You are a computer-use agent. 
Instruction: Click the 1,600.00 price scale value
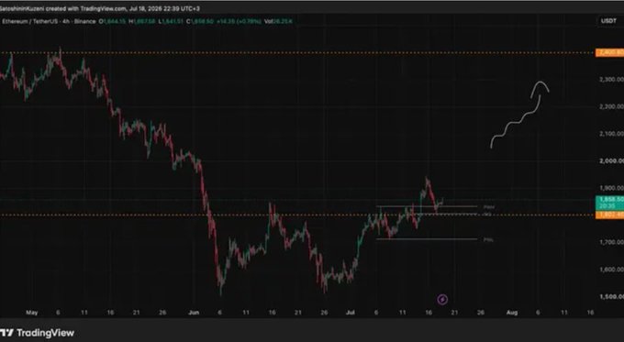pyautogui.click(x=611, y=270)
